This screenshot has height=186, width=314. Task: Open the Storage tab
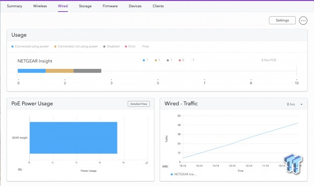point(85,6)
